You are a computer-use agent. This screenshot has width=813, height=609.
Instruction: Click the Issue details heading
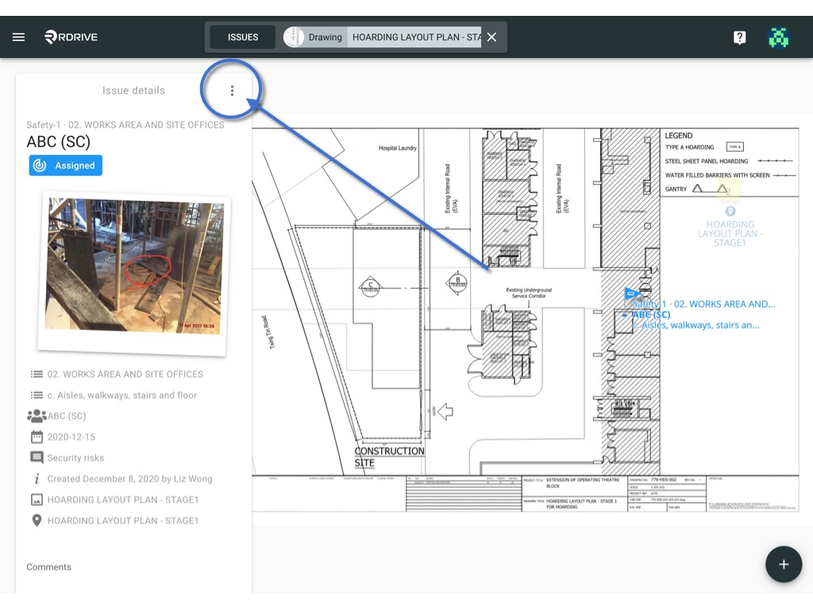point(133,90)
